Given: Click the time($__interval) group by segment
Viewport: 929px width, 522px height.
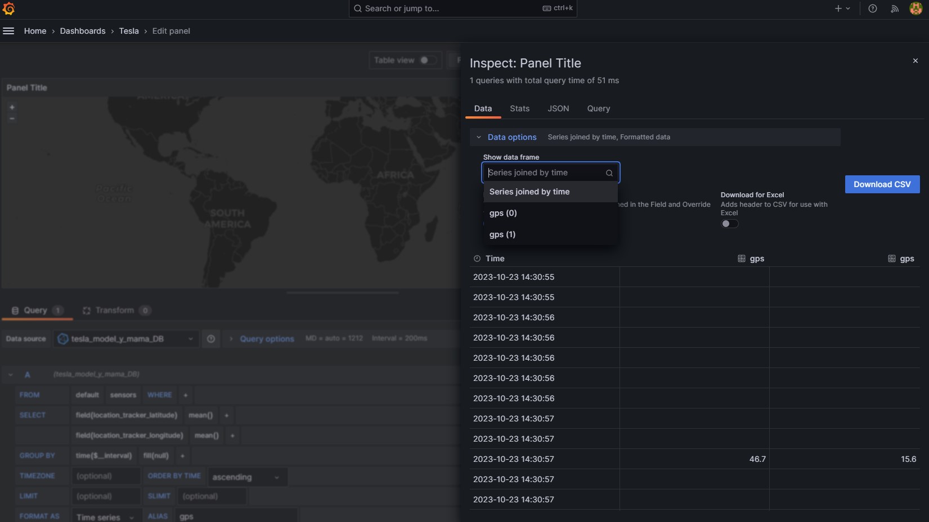Looking at the screenshot, I should 104,456.
